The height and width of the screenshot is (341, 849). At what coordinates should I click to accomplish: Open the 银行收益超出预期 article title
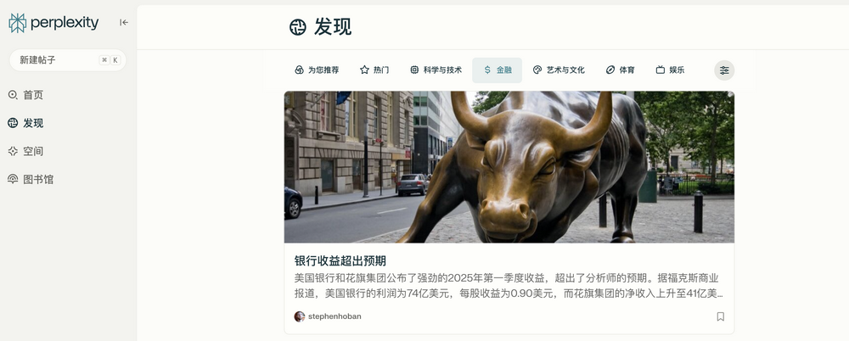pos(340,261)
